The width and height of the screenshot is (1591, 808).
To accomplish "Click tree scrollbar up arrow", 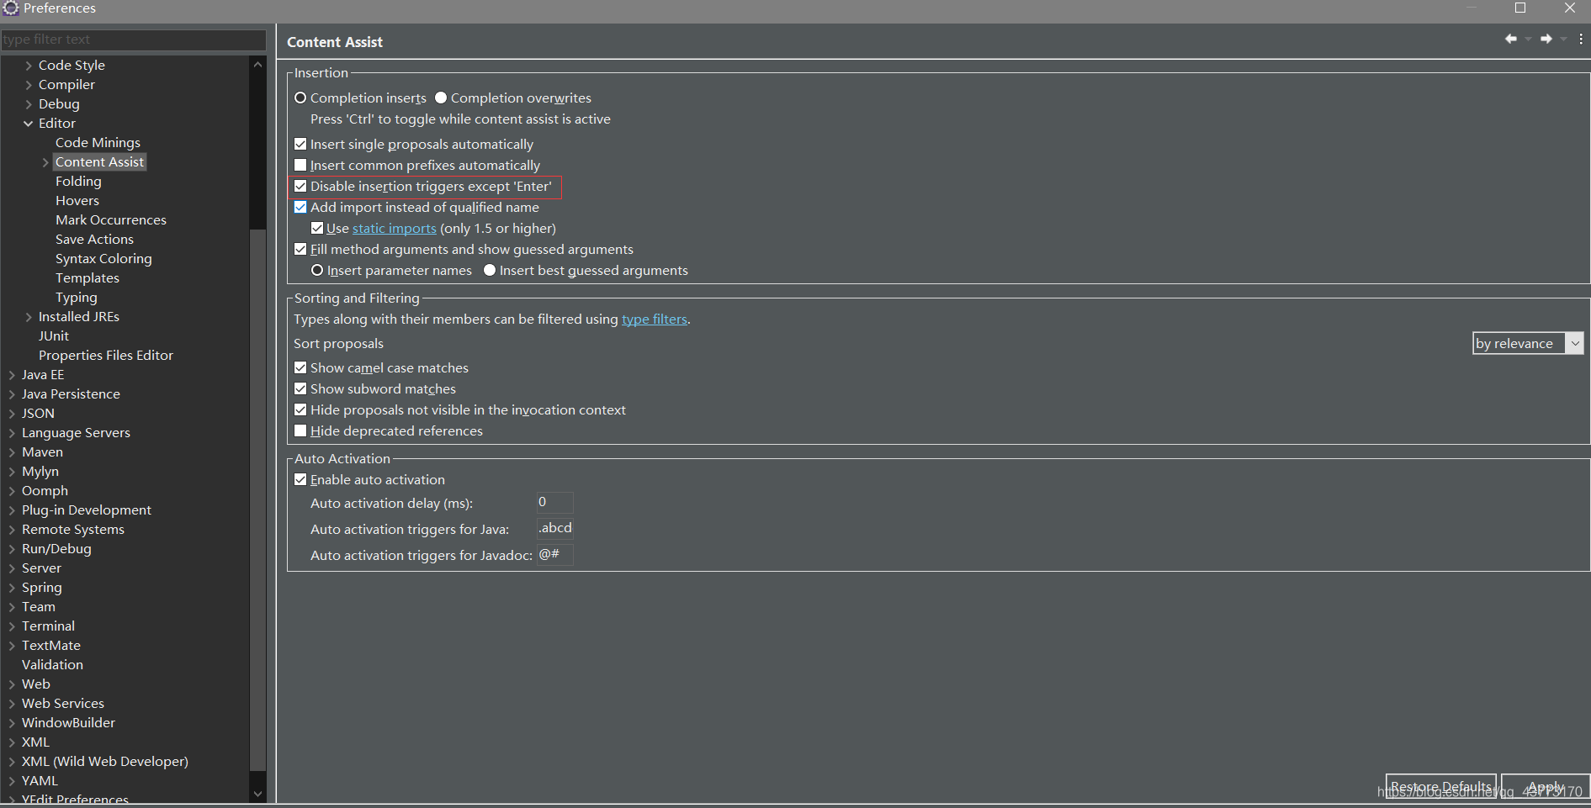I will pos(257,65).
